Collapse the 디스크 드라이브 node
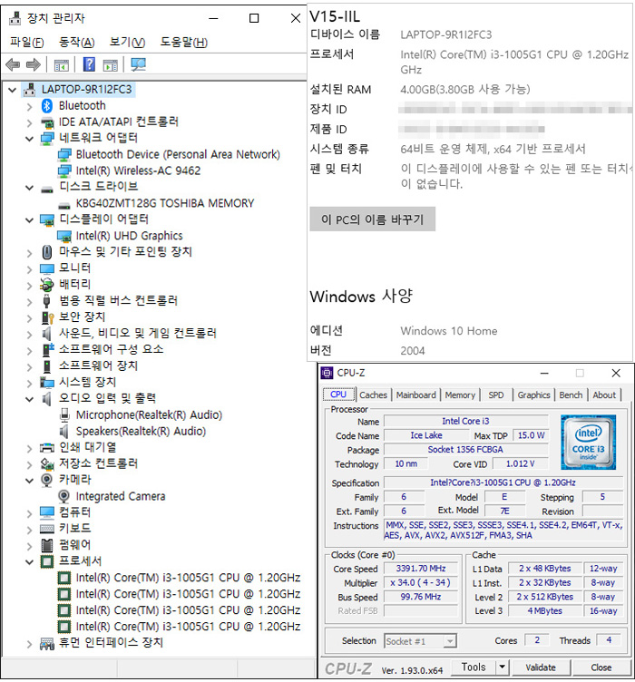Viewport: 635px width, 682px height. coord(29,188)
